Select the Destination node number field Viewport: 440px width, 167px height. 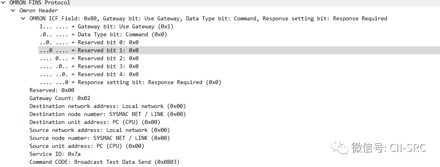108,114
